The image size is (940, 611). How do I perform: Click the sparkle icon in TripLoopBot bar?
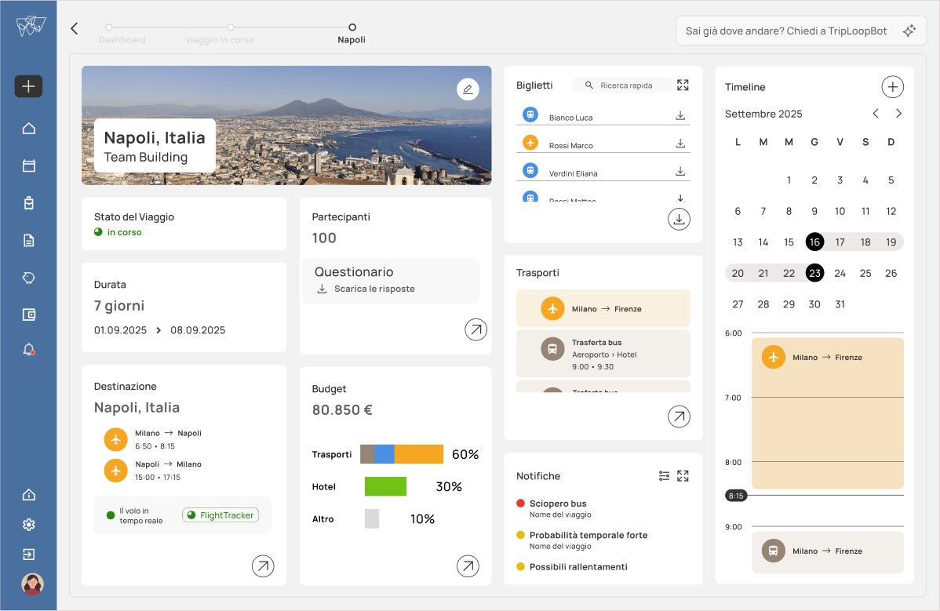tap(909, 31)
